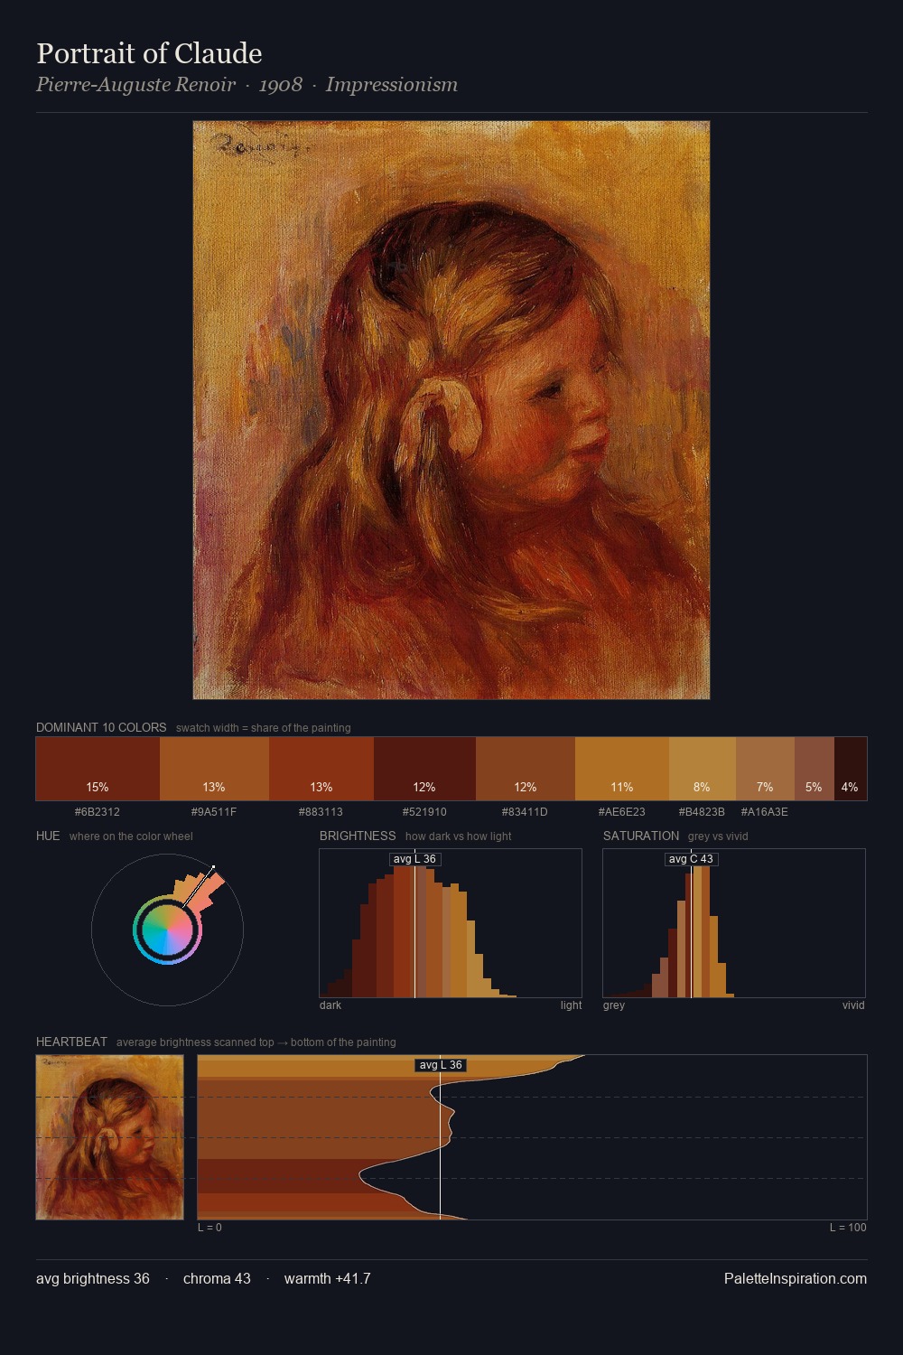
Task: Click hex label '#6B2312'
Action: pyautogui.click(x=98, y=812)
